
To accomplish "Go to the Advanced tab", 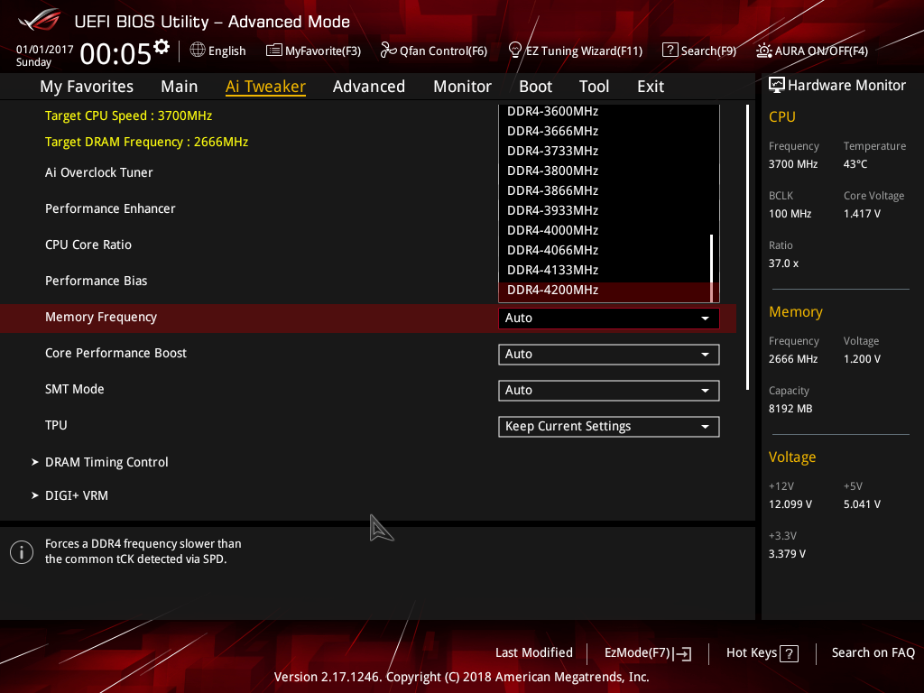I will 369,87.
